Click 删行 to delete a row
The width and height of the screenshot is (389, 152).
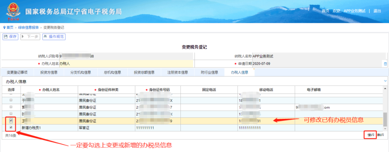point(381,135)
